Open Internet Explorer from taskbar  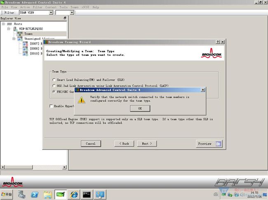click(74, 194)
